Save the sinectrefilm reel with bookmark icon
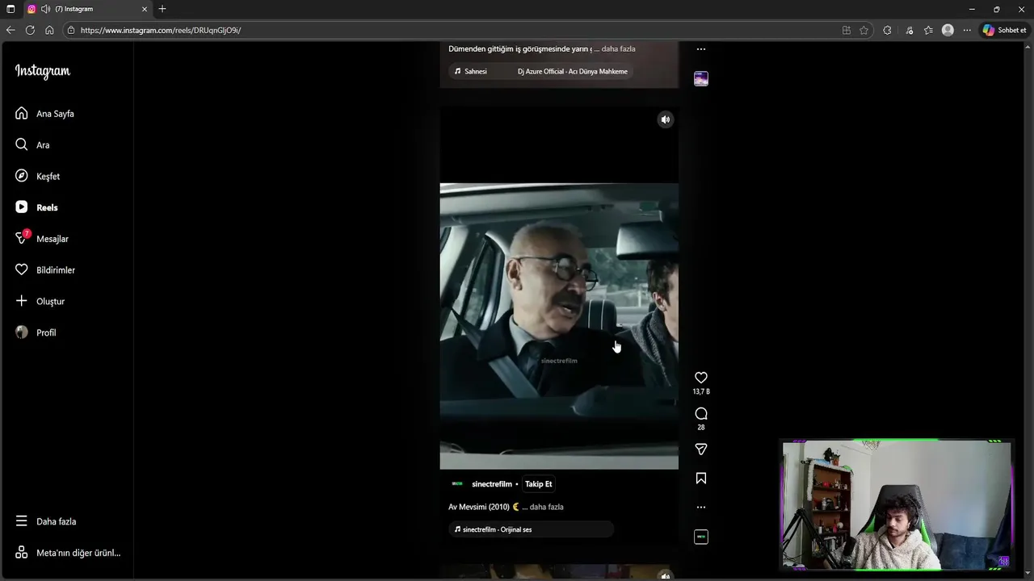 click(x=701, y=479)
